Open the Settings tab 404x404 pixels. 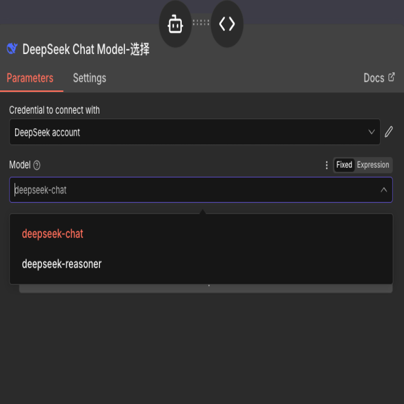89,78
